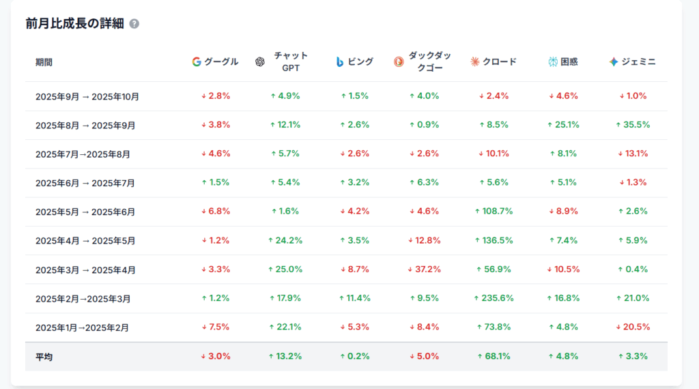
Task: Click DuckDuckGo's 37.2% decline cell
Action: (x=425, y=269)
